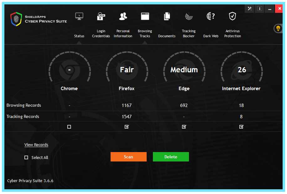This screenshot has width=287, height=194.
Task: Switch to the Status tab label
Action: (79, 36)
